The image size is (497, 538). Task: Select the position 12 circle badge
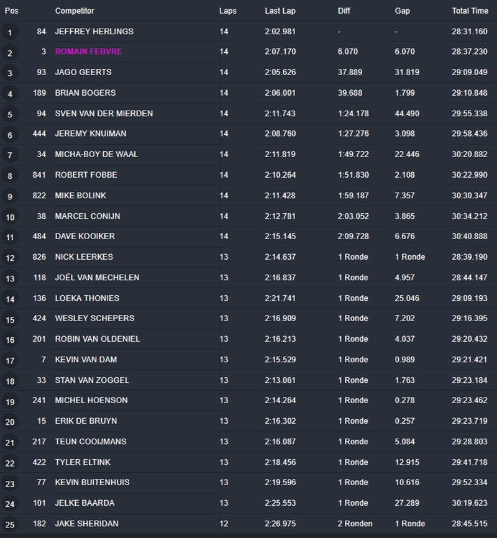click(10, 258)
